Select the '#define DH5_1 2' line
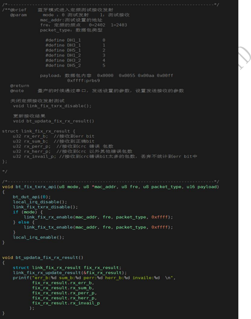Image resolution: width=251 pixels, height=319 pixels. click(x=76, y=50)
